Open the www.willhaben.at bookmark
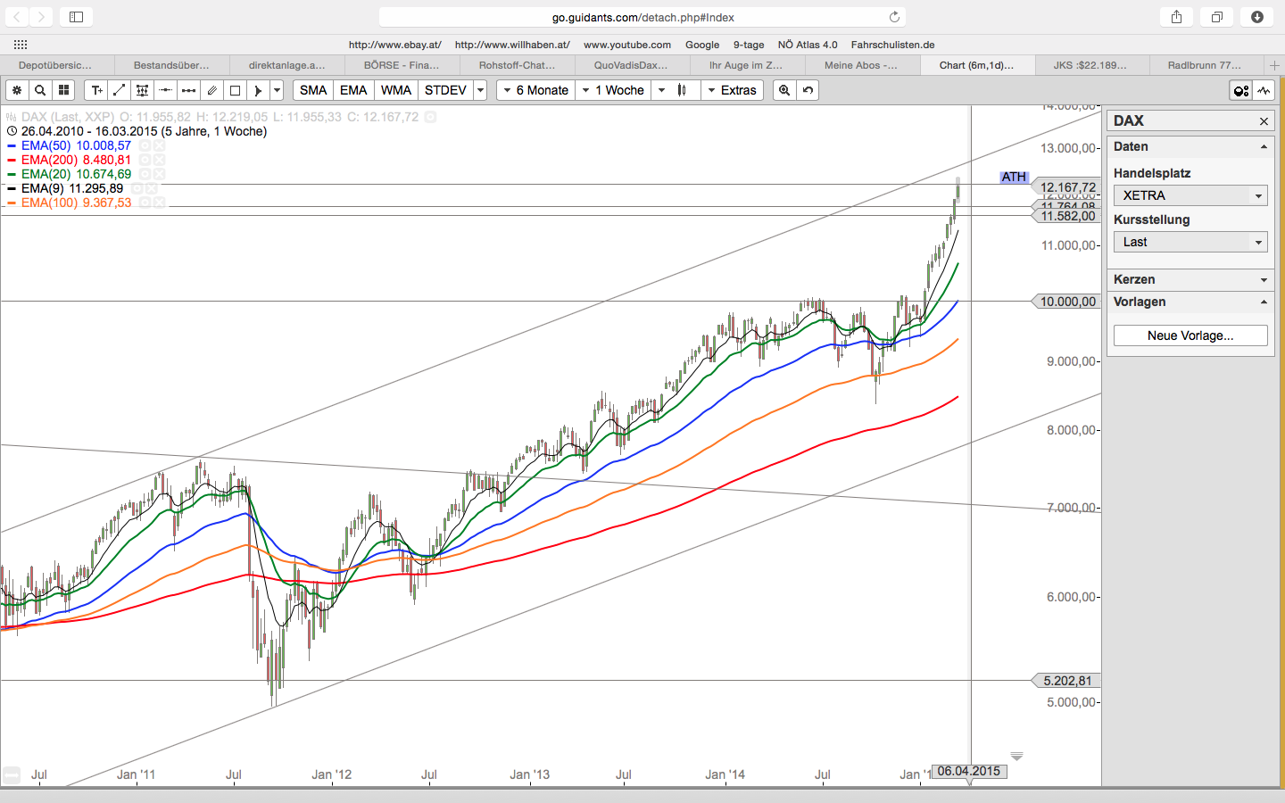 (512, 45)
